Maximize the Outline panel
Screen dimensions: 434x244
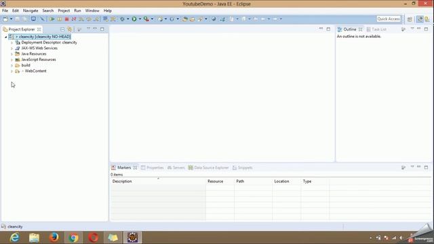[x=426, y=28]
